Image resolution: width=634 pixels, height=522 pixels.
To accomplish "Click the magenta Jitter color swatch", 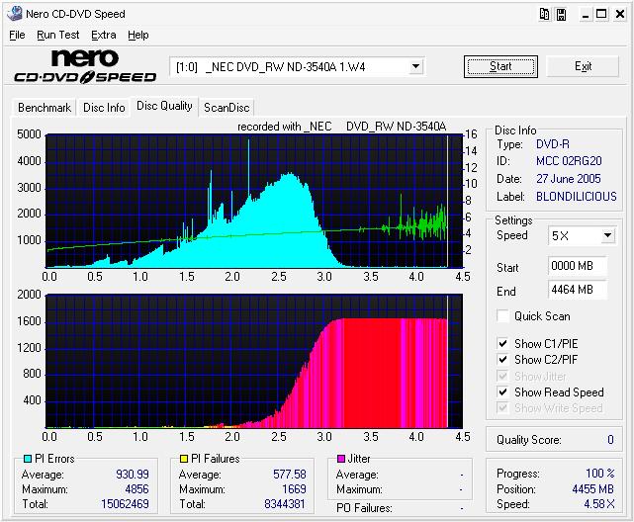I will coord(341,459).
